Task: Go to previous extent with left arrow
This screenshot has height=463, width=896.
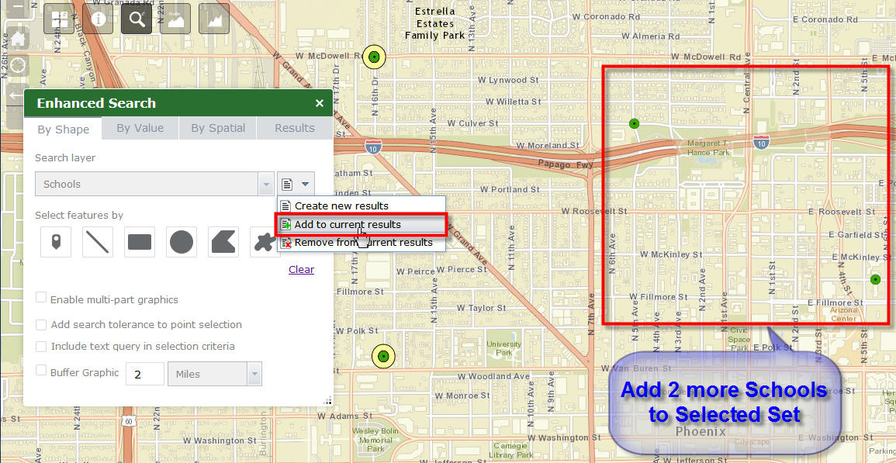Action: click(x=16, y=95)
